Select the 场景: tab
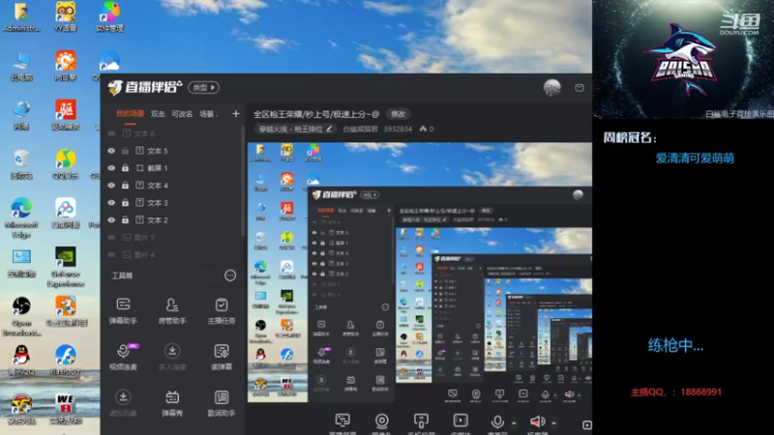Screen dimensions: 774x435 pyautogui.click(x=208, y=114)
